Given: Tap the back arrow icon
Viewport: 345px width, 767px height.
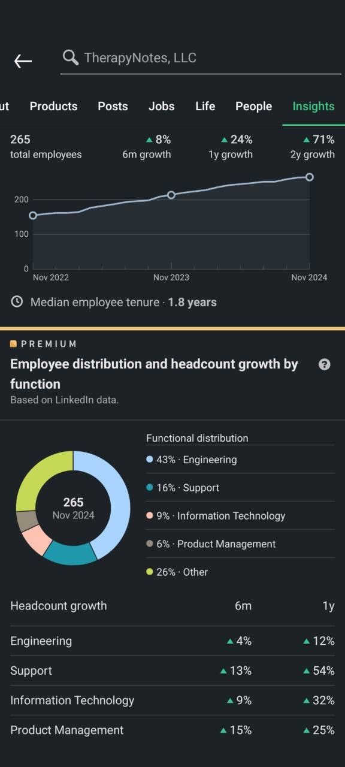Looking at the screenshot, I should 23,61.
